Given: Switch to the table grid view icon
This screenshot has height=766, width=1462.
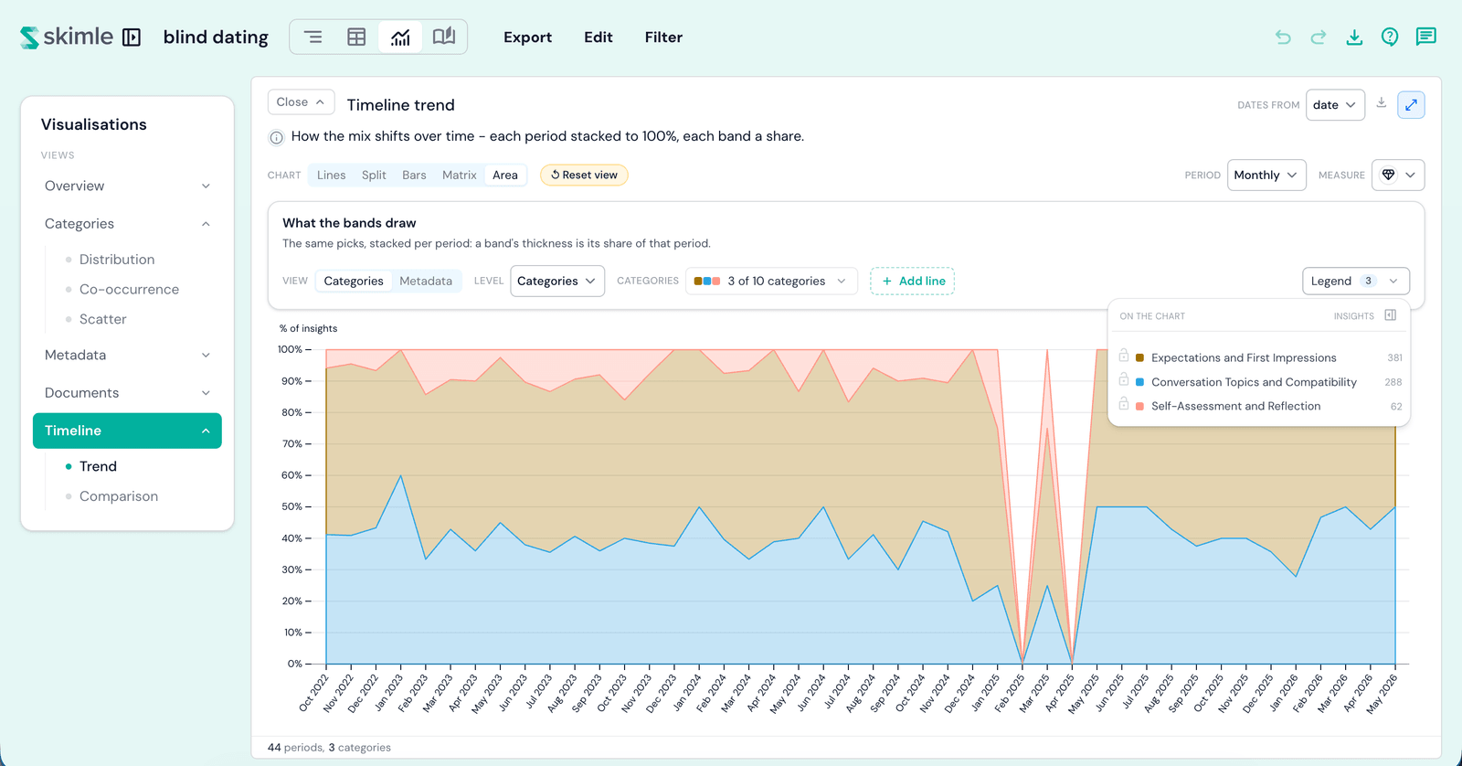Looking at the screenshot, I should point(356,37).
